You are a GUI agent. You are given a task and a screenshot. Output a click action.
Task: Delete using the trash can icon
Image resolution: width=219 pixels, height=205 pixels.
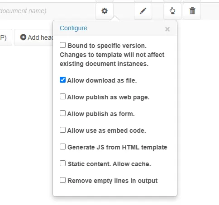[x=192, y=11]
